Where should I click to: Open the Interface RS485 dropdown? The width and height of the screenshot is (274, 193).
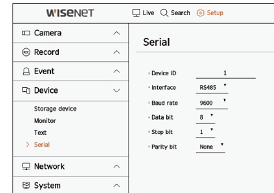coord(212,88)
